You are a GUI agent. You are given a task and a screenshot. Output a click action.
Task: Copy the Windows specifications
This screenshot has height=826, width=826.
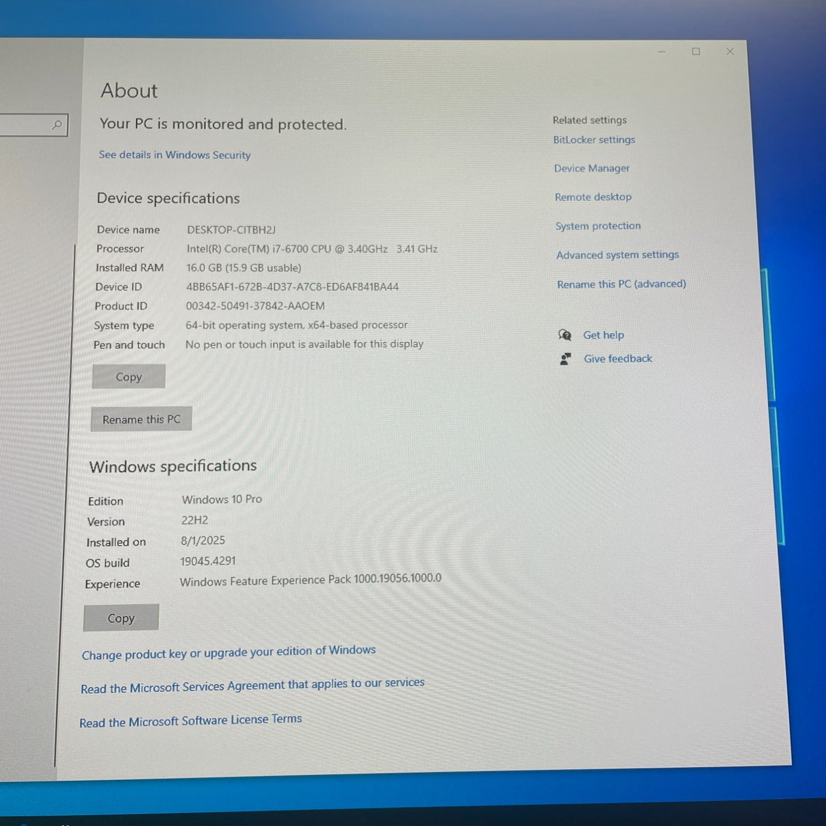[x=121, y=618]
